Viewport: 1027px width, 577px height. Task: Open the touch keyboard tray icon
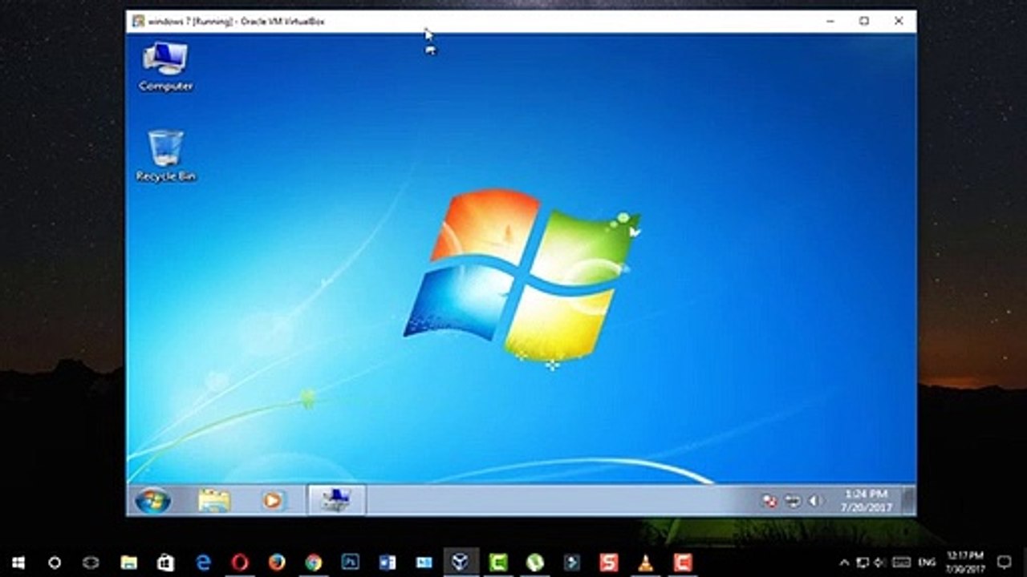coord(901,563)
